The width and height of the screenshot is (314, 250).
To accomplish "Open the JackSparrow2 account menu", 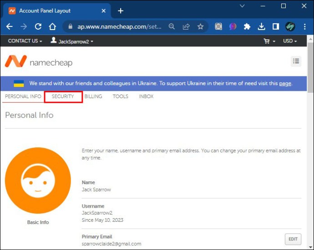I will [72, 41].
